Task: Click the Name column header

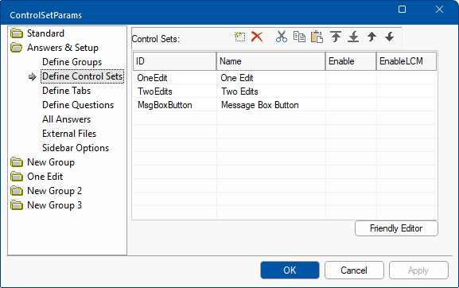Action: tap(271, 61)
